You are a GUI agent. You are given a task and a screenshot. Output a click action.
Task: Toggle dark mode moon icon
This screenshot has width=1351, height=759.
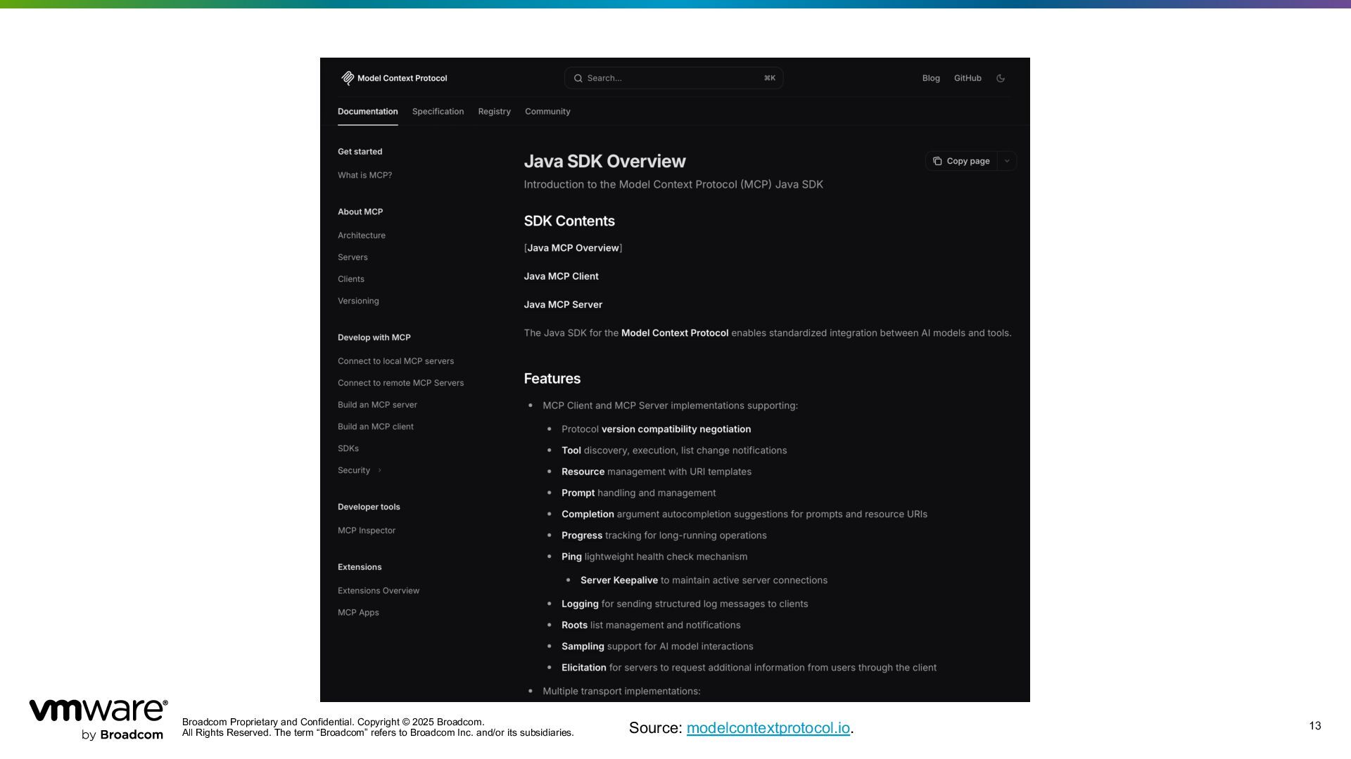click(1001, 78)
